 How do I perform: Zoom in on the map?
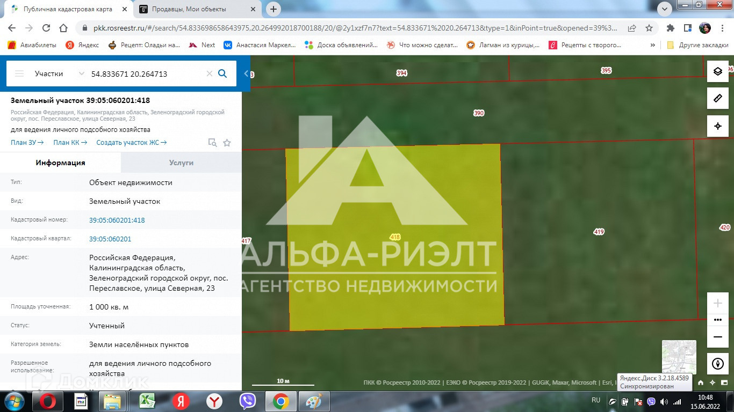click(718, 303)
